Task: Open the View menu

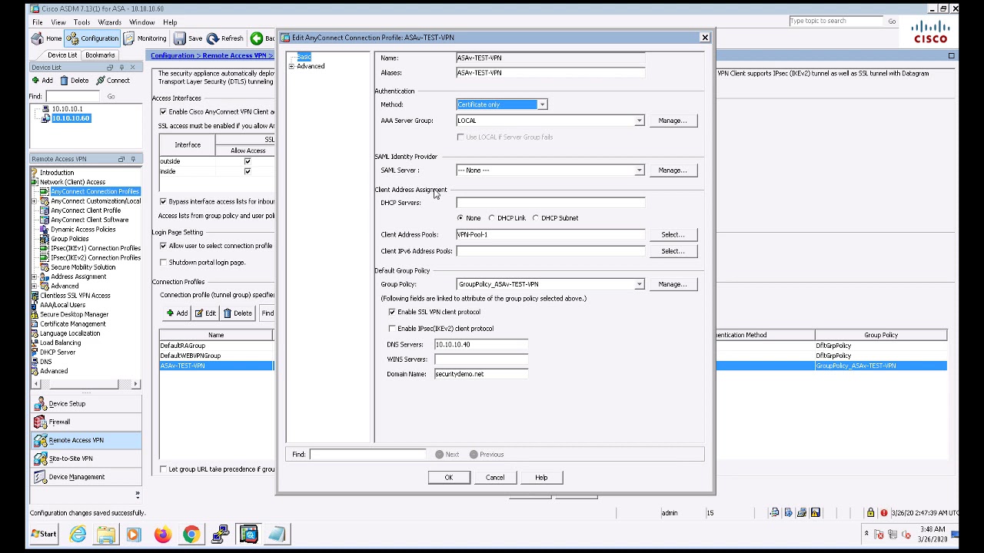Action: click(58, 22)
